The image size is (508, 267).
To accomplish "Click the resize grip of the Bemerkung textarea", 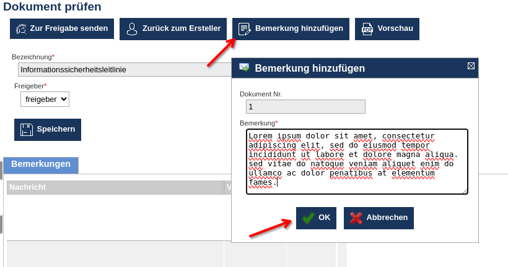I will pos(465,191).
